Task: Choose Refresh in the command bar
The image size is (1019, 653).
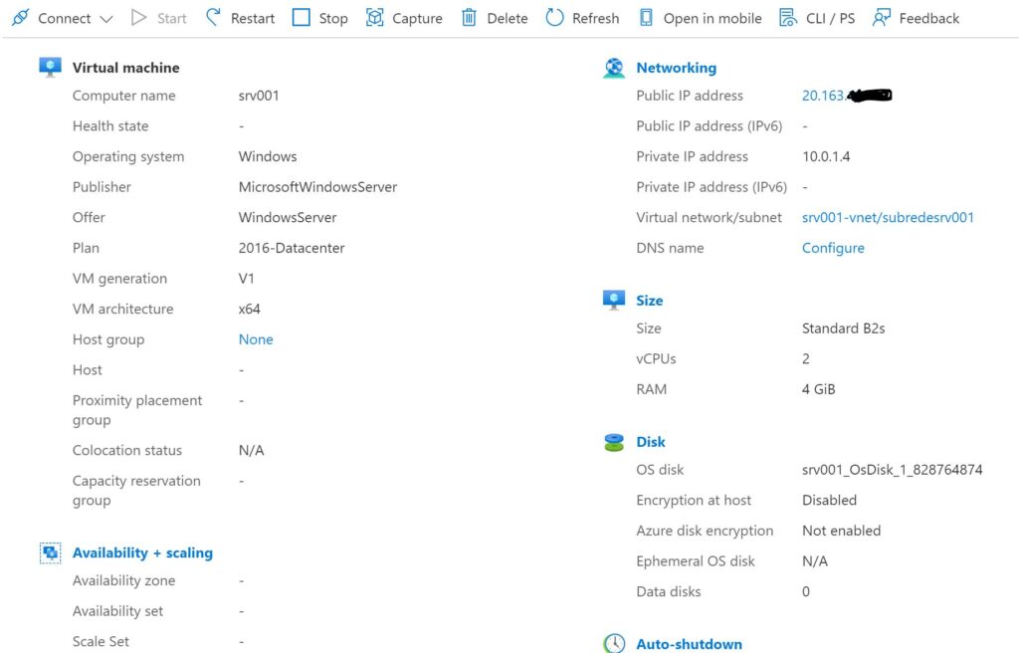Action: coord(596,18)
